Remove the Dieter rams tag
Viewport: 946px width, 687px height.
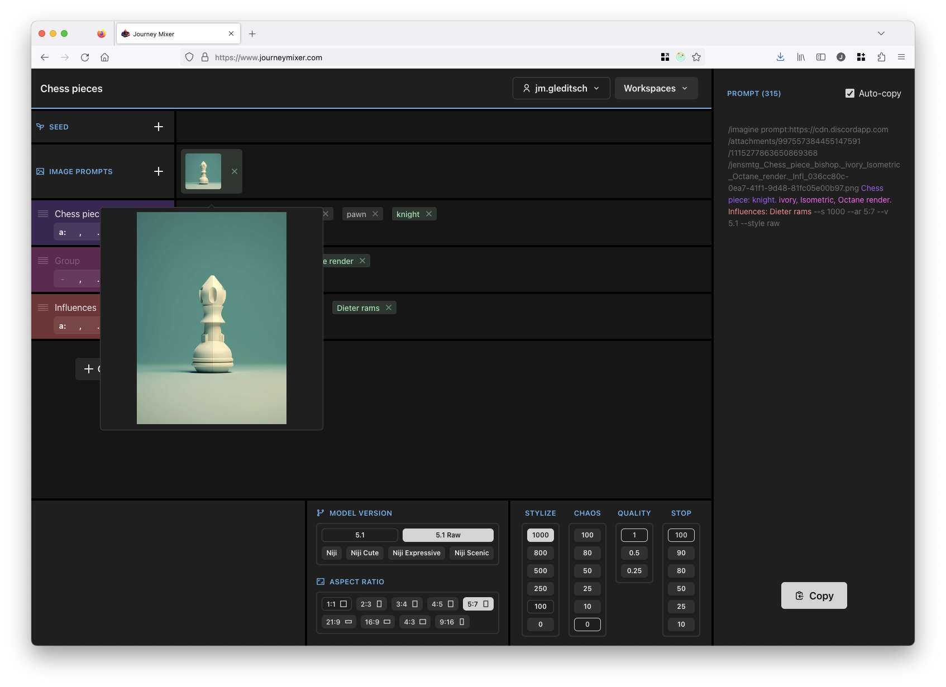pyautogui.click(x=389, y=308)
